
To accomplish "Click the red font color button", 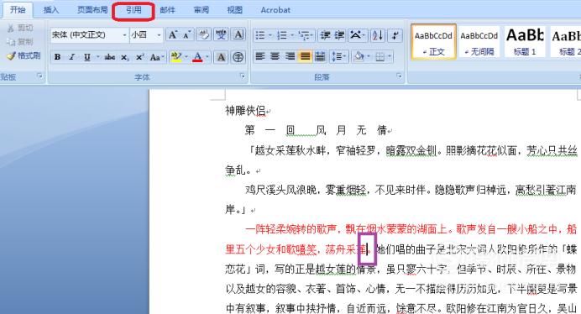I will coord(198,57).
